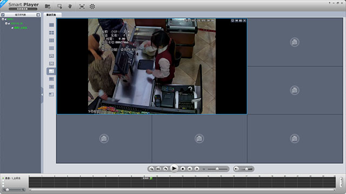Start playback with the large Play button
Image resolution: width=346 pixels, height=194 pixels.
pos(174,169)
